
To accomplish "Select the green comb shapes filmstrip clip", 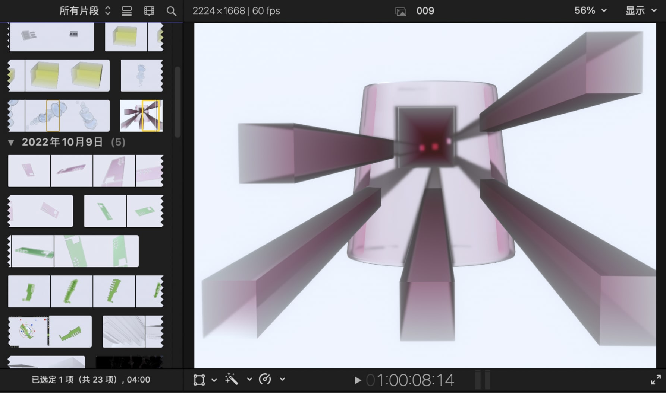I will point(86,291).
